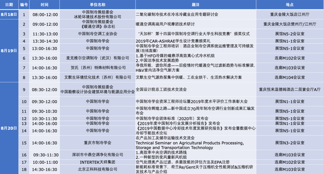Viewport: 324px width, 174px height.
Task: Click the "日期" column header
Action: (x=9, y=4)
